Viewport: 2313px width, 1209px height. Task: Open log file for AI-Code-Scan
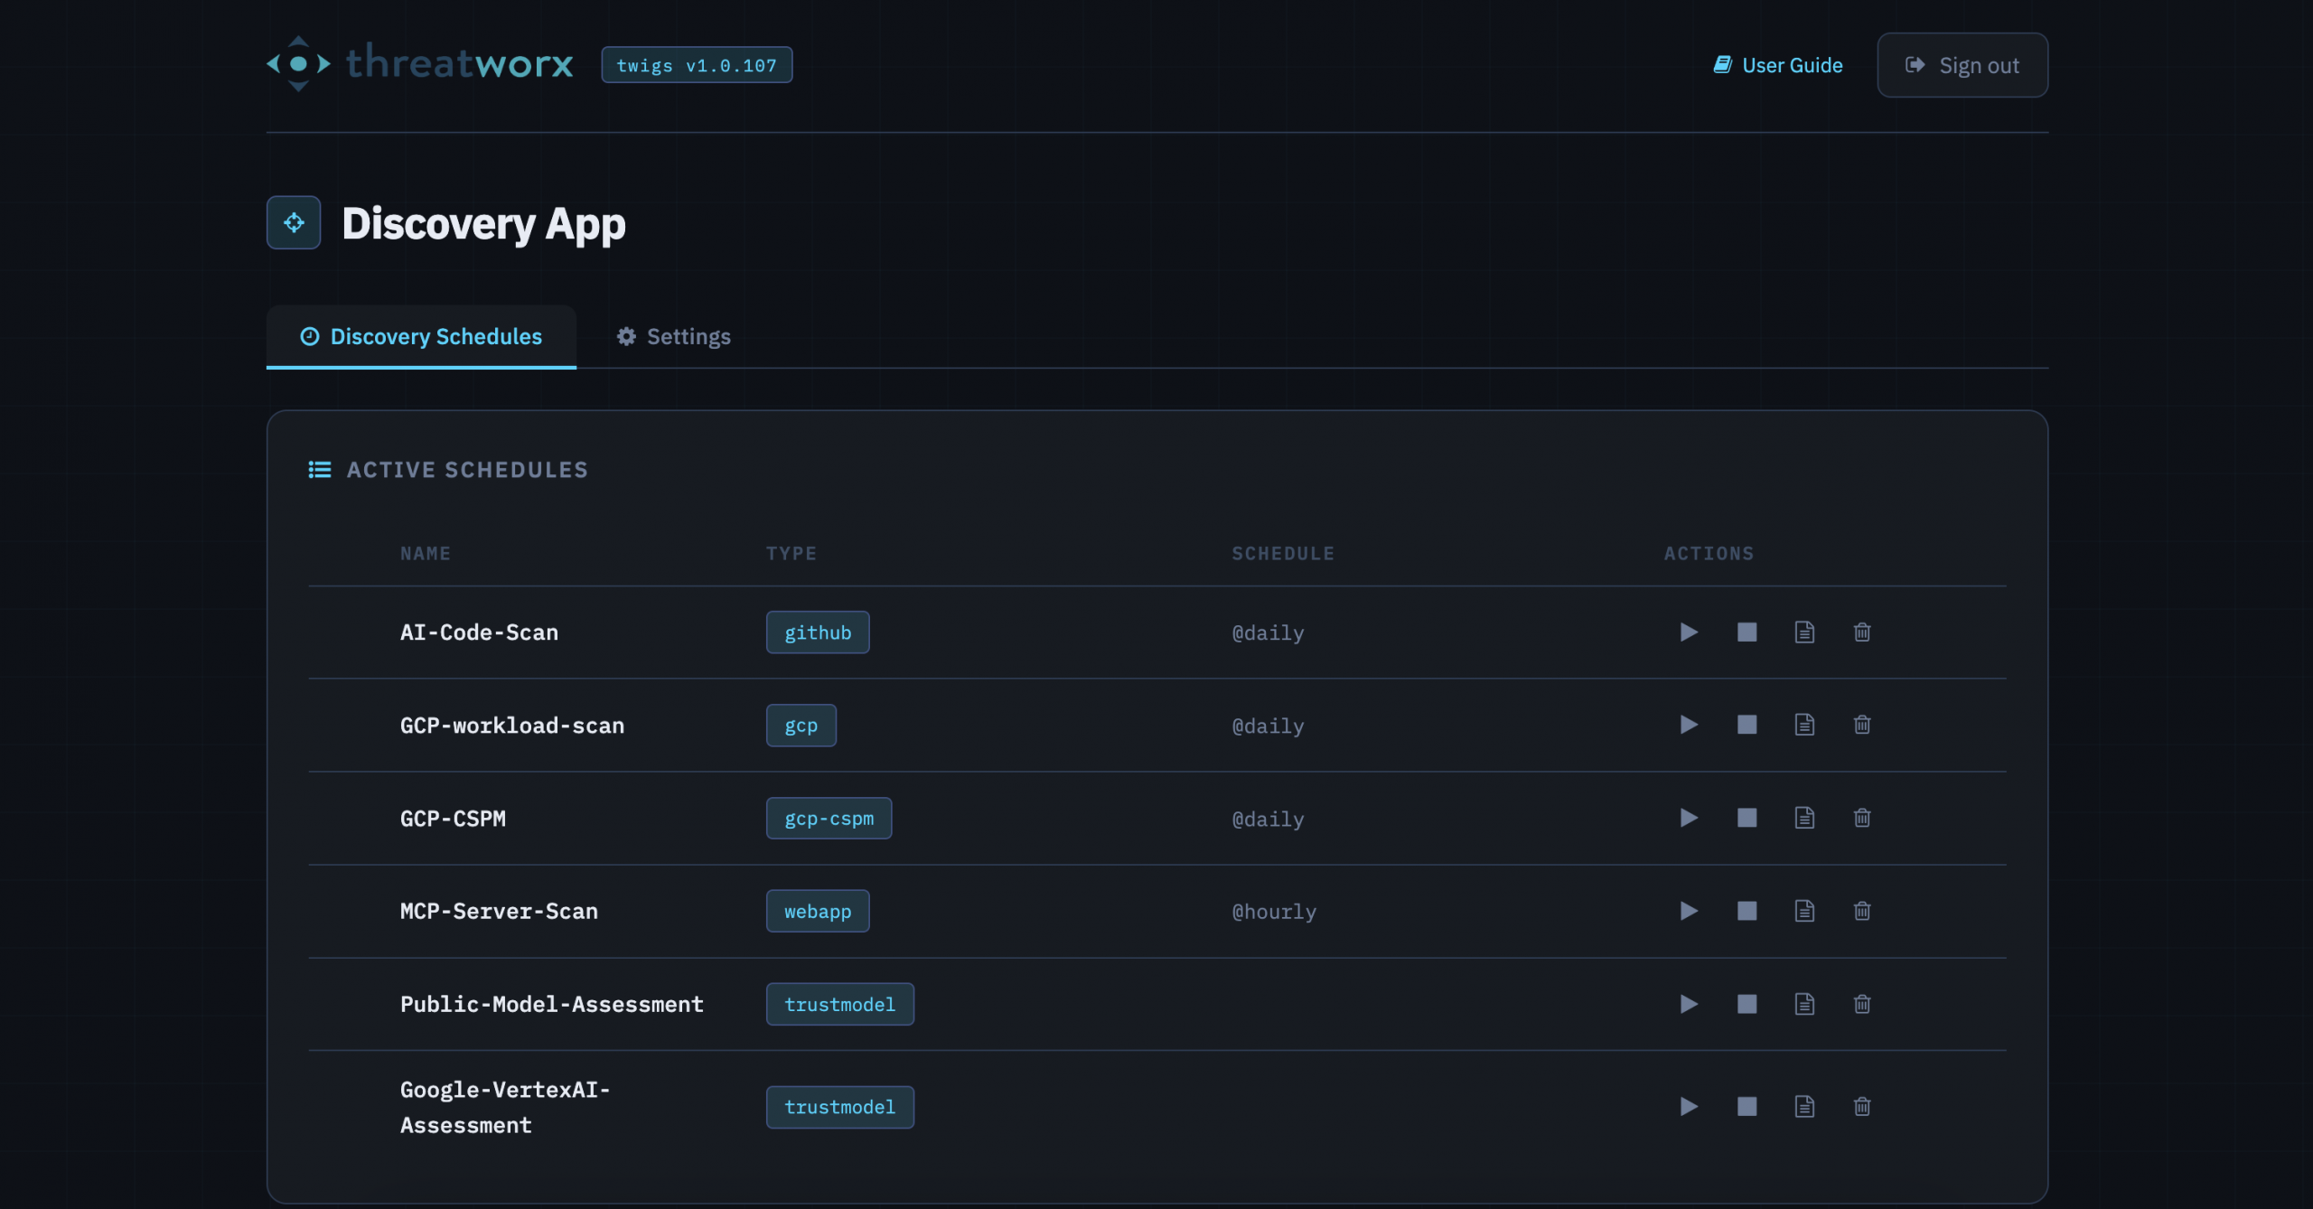pos(1803,633)
